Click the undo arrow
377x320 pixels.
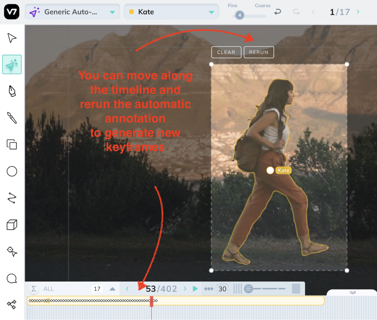coord(277,12)
